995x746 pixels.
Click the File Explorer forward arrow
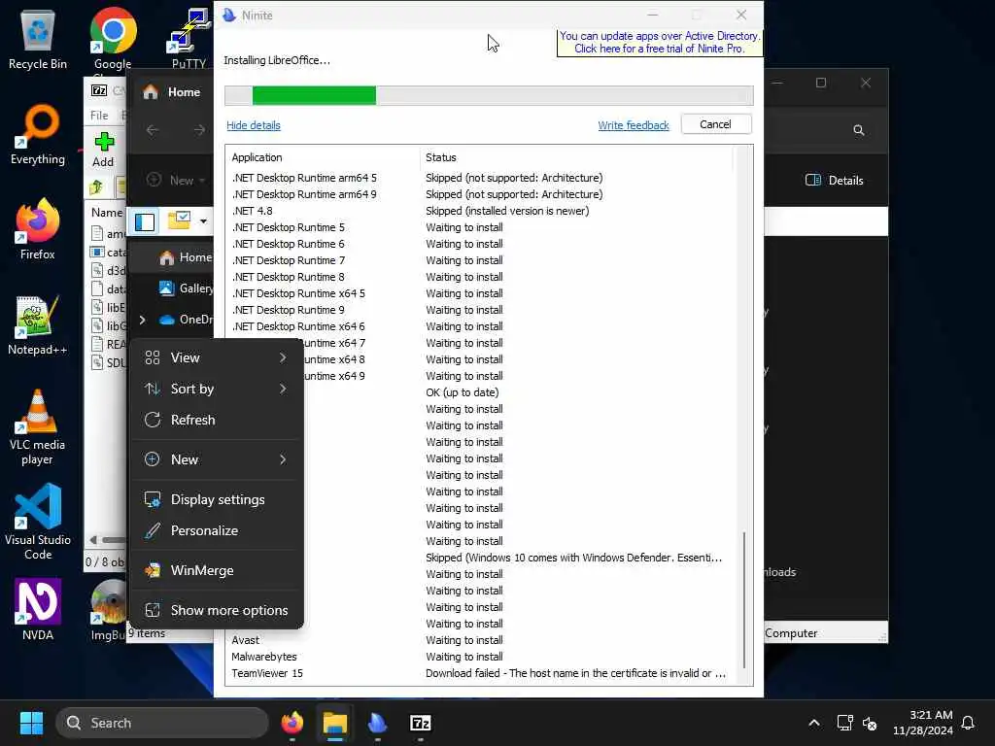[x=199, y=130]
